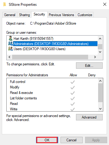Click the Administrators group icon
Screen dimensions: 109x145
point(11,43)
